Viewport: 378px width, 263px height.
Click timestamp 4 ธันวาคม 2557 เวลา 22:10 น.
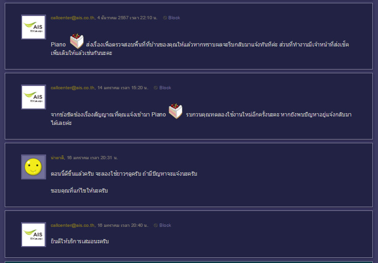pos(127,18)
